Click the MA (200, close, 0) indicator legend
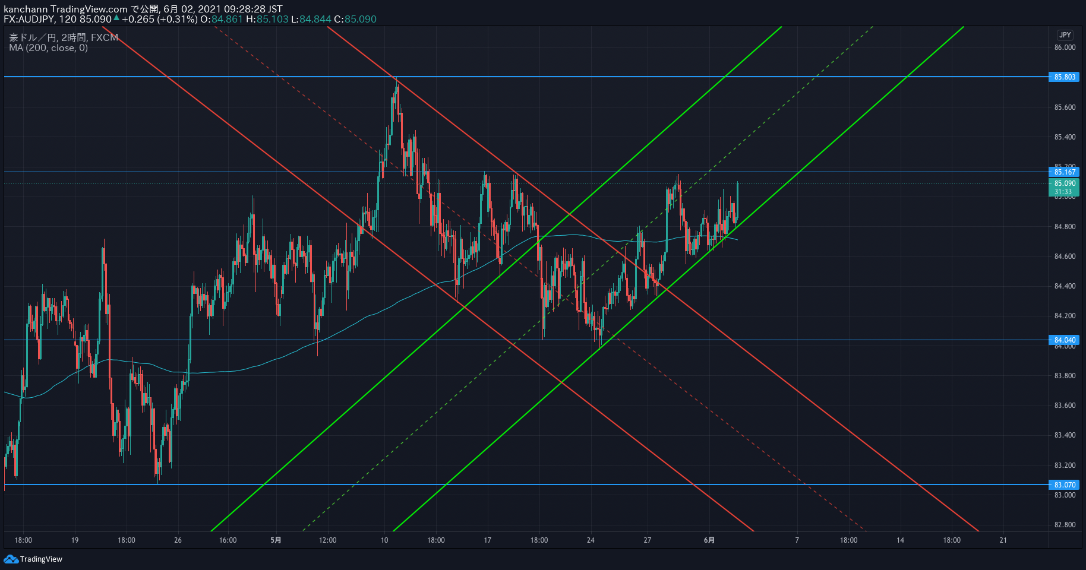The image size is (1086, 570). [x=48, y=48]
